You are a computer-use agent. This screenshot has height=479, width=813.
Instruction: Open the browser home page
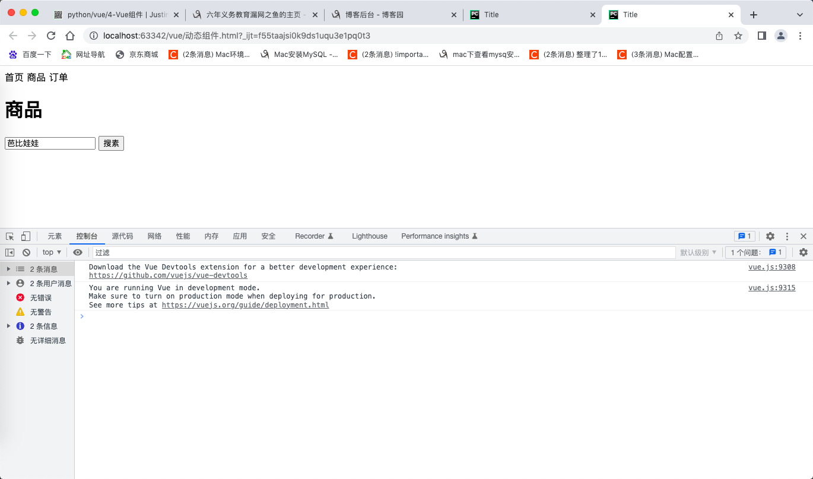70,36
